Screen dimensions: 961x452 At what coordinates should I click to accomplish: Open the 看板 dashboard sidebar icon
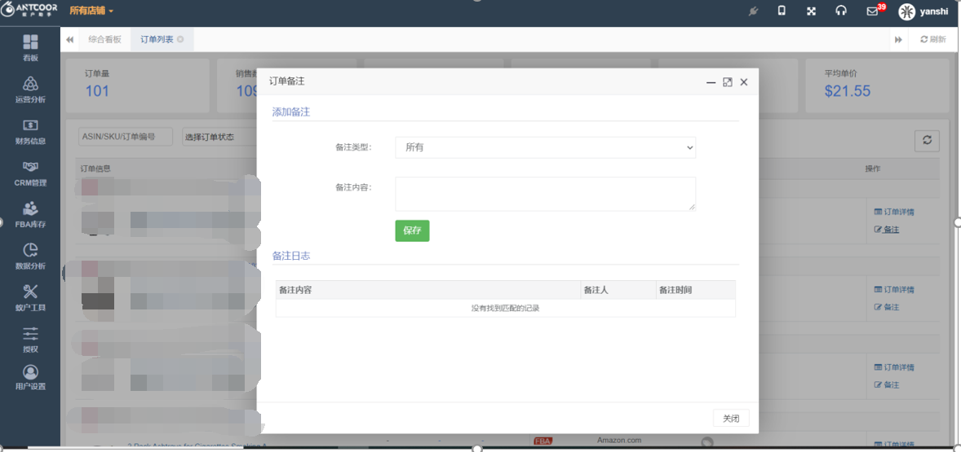30,47
